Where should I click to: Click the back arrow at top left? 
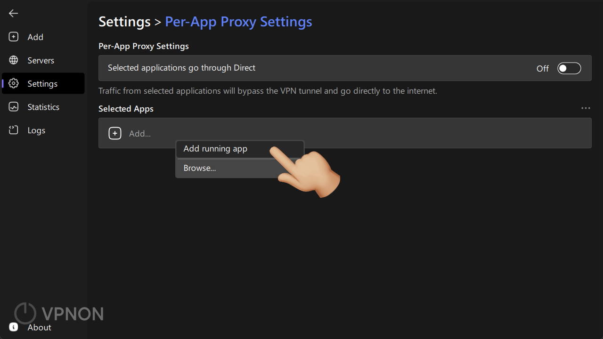[13, 13]
